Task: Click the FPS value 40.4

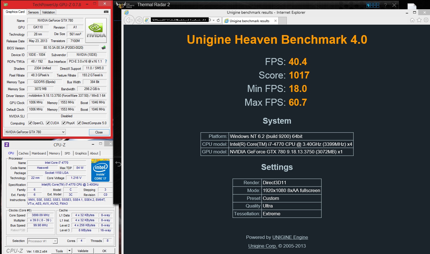Action: click(x=298, y=62)
